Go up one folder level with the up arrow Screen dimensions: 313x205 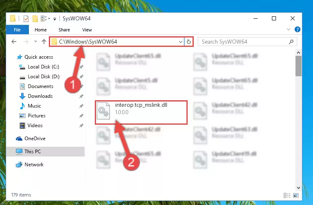point(44,42)
